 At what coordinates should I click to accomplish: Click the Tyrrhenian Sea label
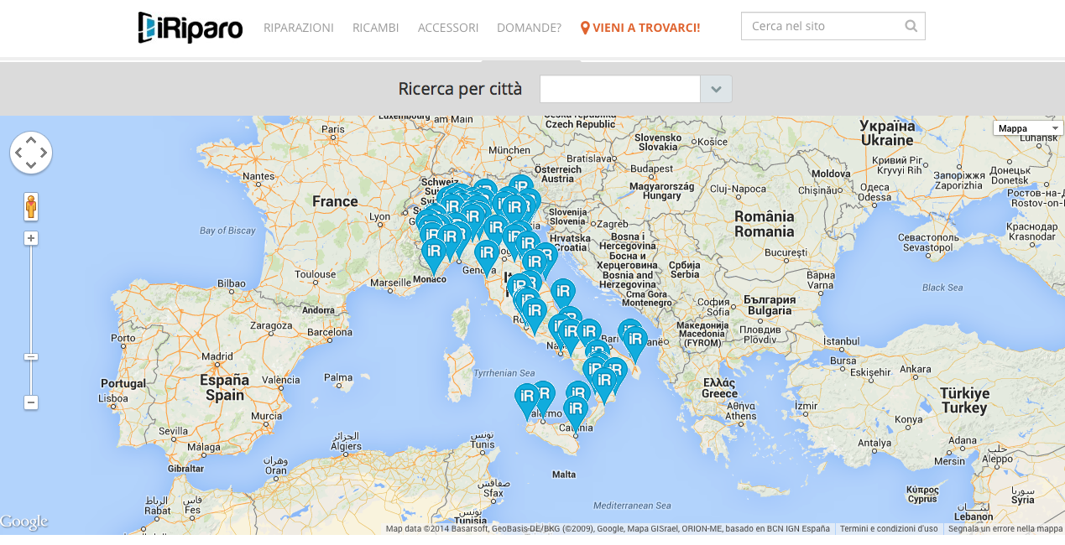tap(504, 373)
